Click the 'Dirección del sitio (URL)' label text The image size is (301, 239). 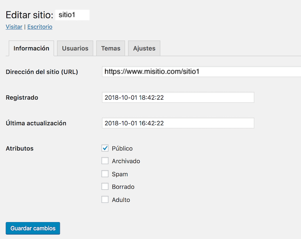pyautogui.click(x=42, y=72)
